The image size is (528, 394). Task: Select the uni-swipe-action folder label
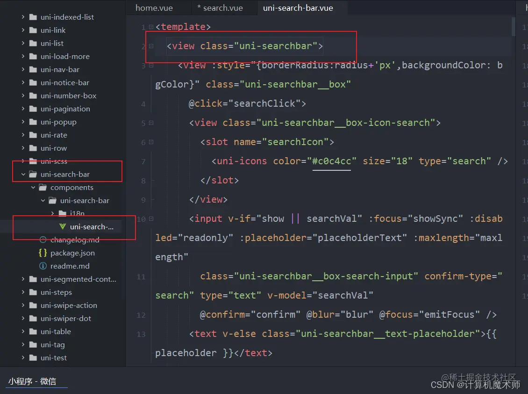(x=69, y=305)
